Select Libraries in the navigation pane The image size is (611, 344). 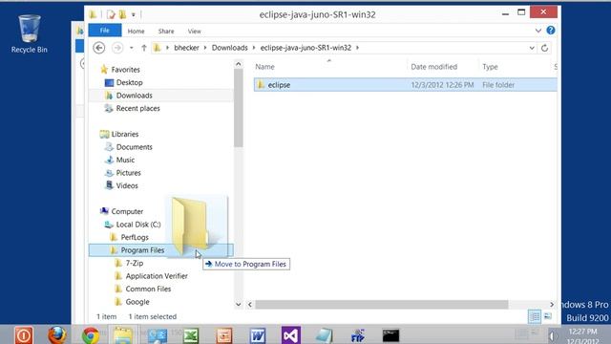(125, 134)
